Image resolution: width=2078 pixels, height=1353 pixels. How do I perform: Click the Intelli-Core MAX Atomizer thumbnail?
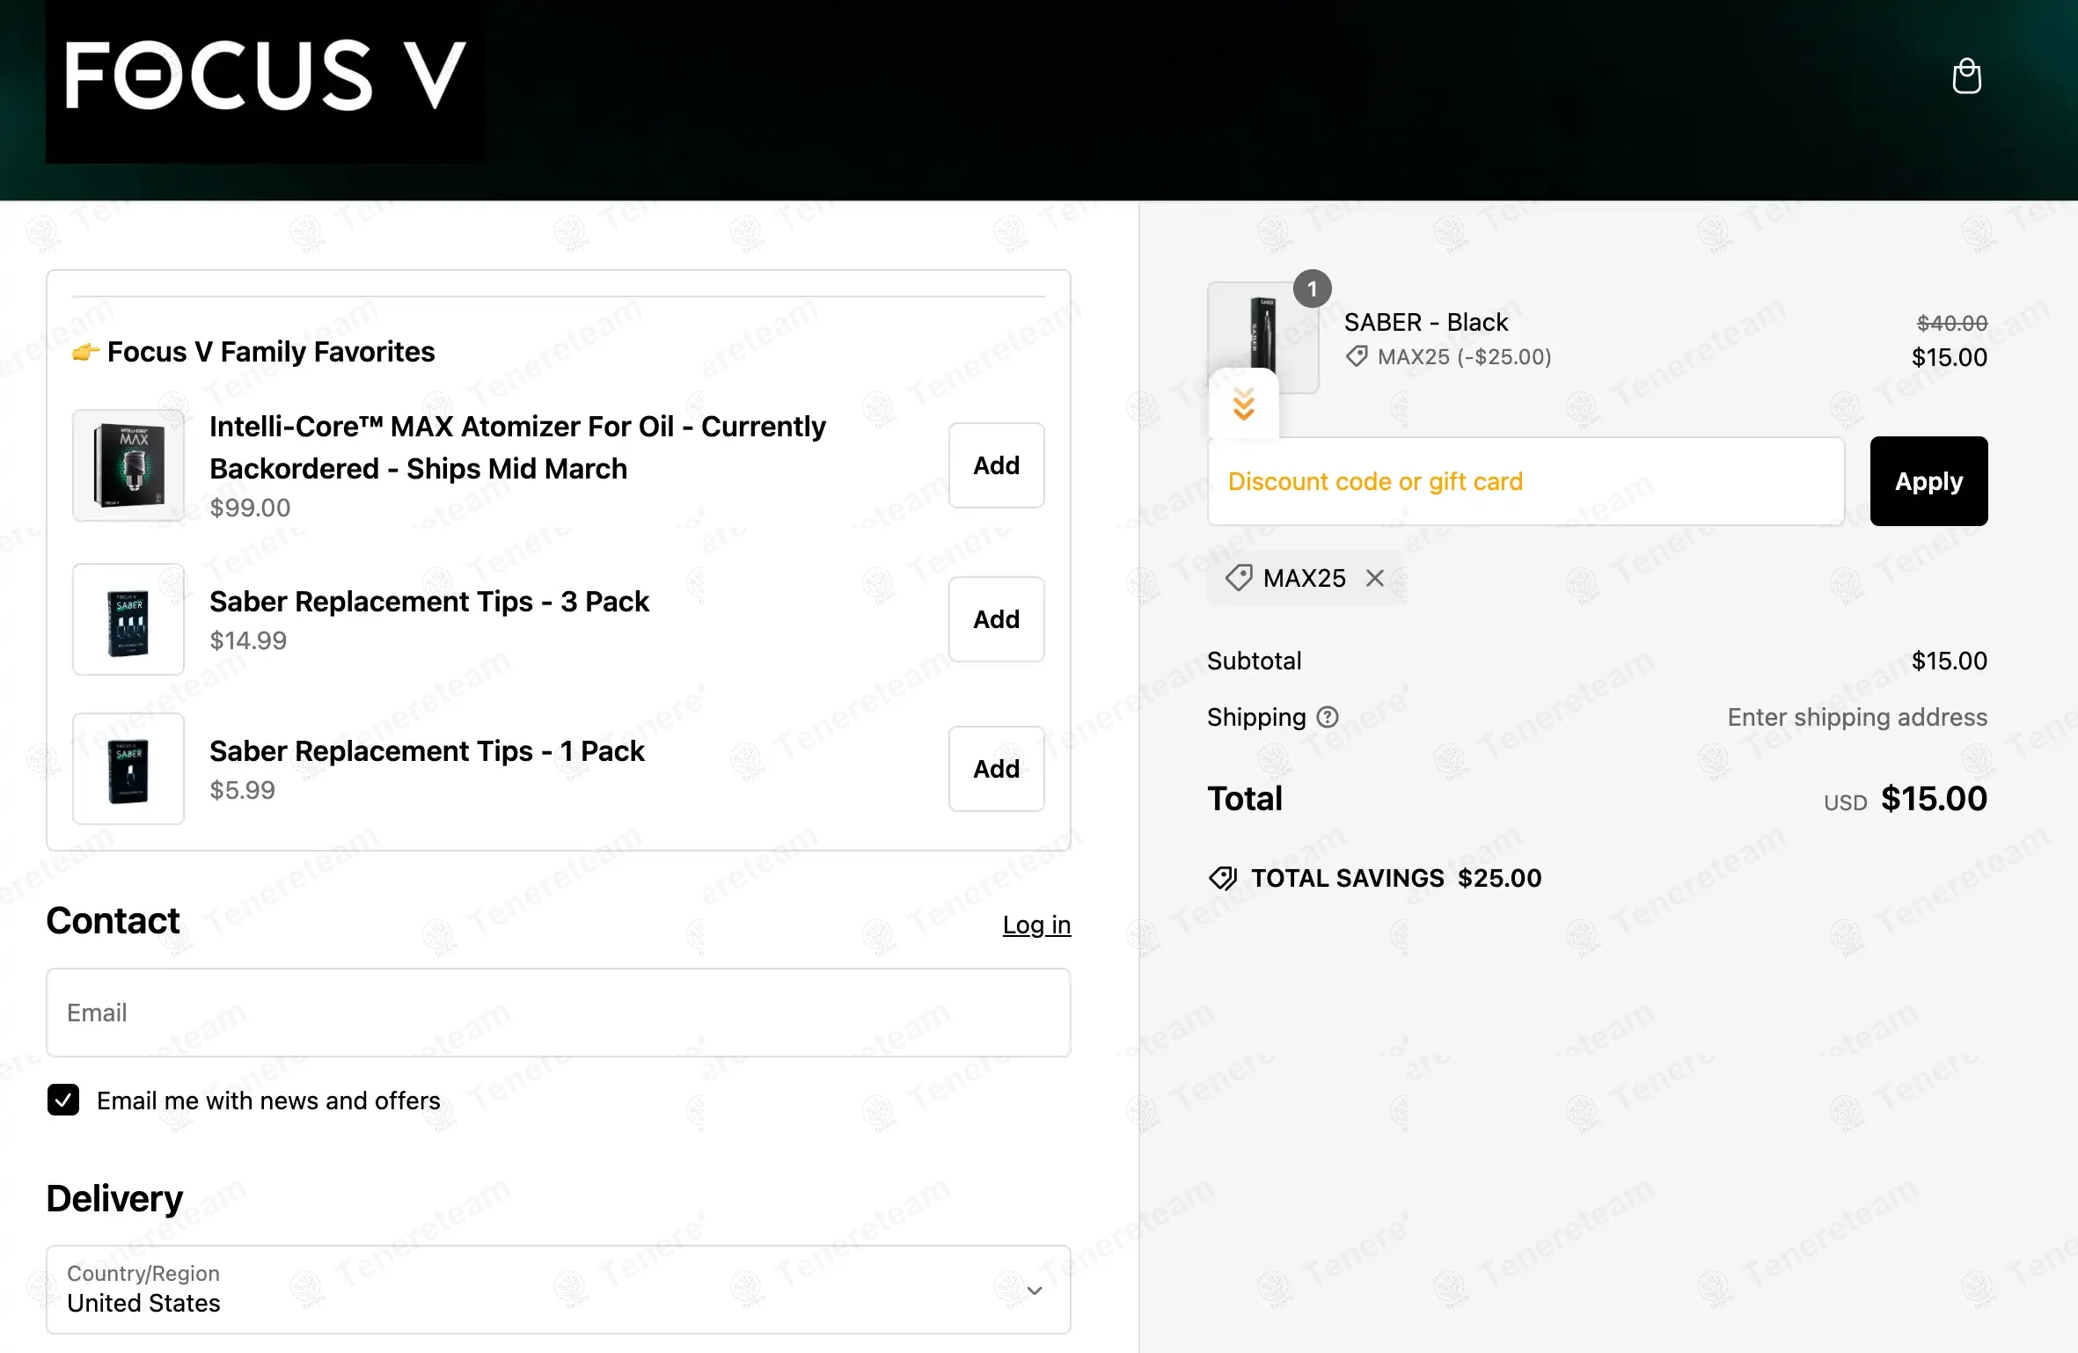(x=128, y=465)
